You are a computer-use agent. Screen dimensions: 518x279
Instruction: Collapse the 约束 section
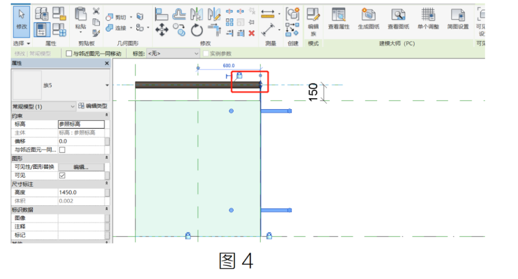[107, 115]
